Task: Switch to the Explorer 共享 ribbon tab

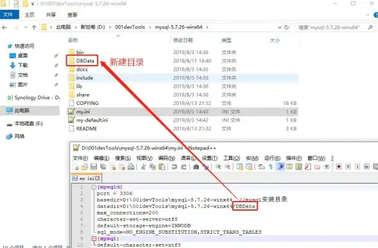Action: click(51, 15)
